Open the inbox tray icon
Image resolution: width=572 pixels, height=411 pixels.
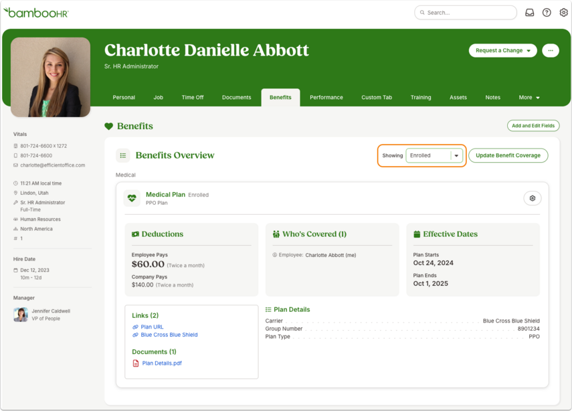pos(529,13)
